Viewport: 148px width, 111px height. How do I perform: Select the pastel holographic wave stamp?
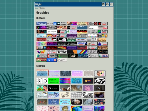click(x=54, y=73)
